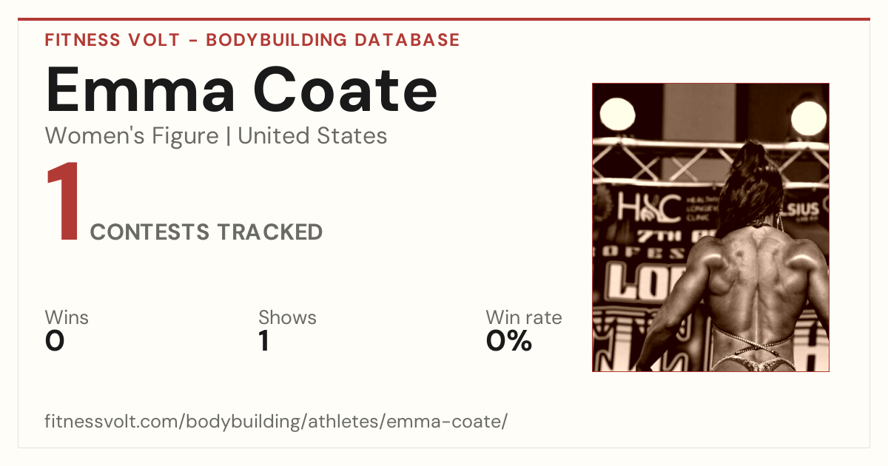Click the Shows value of 1

263,341
